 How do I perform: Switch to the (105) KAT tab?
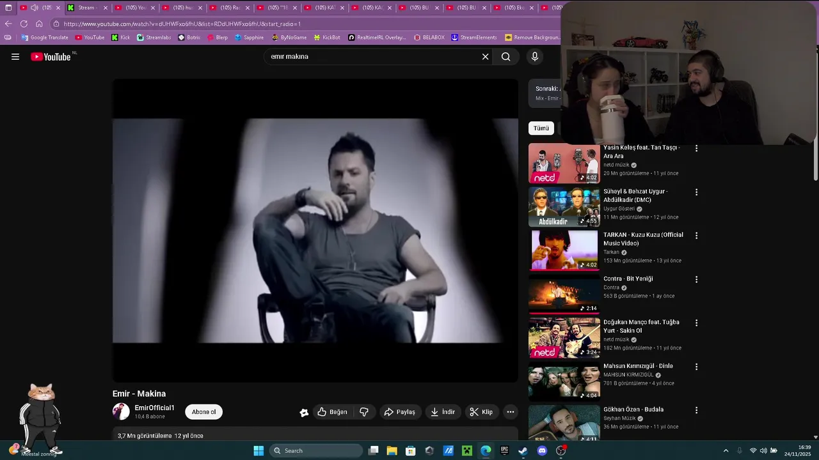(x=324, y=8)
